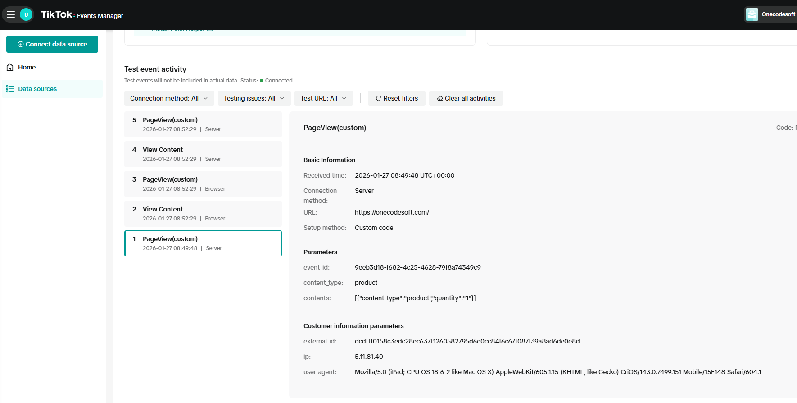Open the Home menu item
This screenshot has width=797, height=403.
[x=52, y=67]
